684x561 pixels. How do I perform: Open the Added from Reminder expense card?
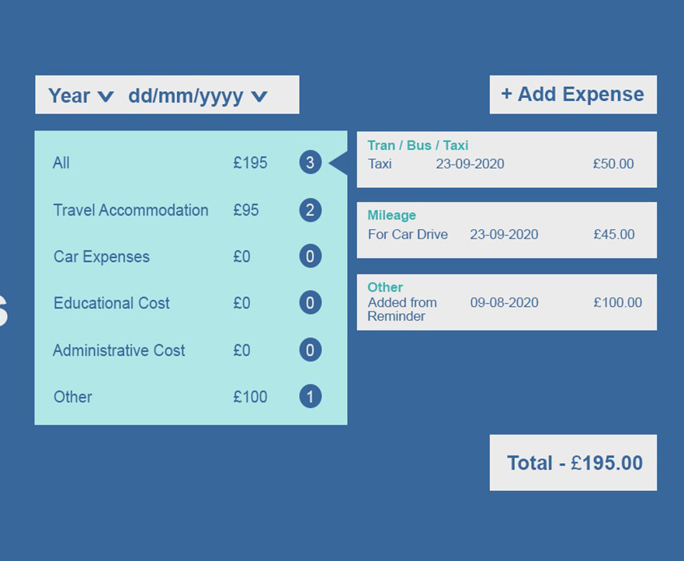coord(506,302)
